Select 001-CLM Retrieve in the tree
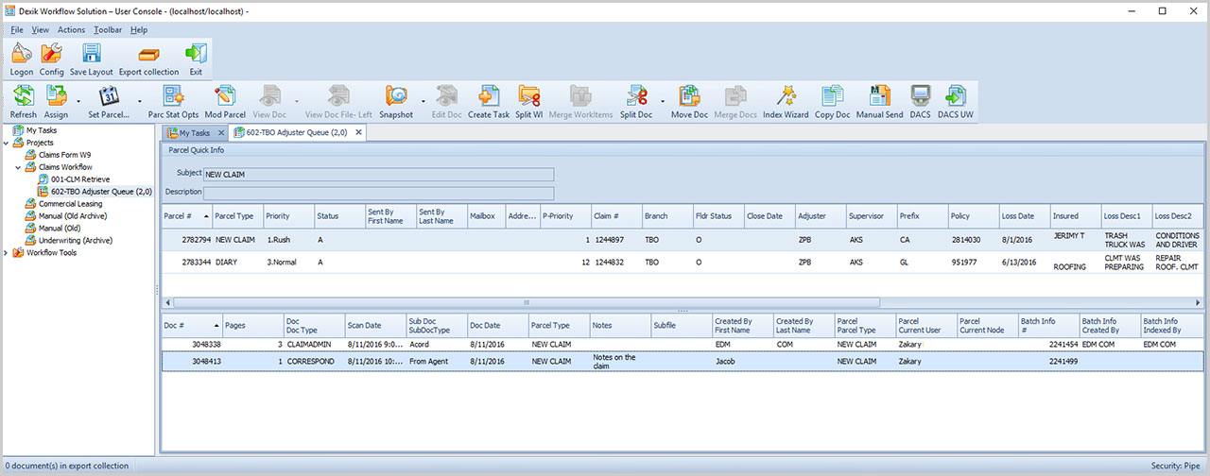The width and height of the screenshot is (1210, 476). [x=80, y=179]
